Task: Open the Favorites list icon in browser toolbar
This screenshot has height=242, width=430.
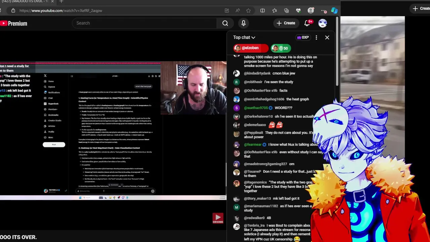Action: tap(274, 10)
